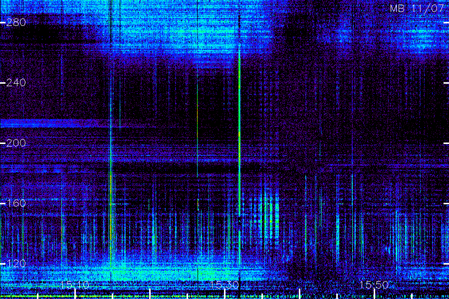Viewport: 449px width, 299px height.
Task: Click the 15:30 time axis label
Action: click(x=224, y=285)
